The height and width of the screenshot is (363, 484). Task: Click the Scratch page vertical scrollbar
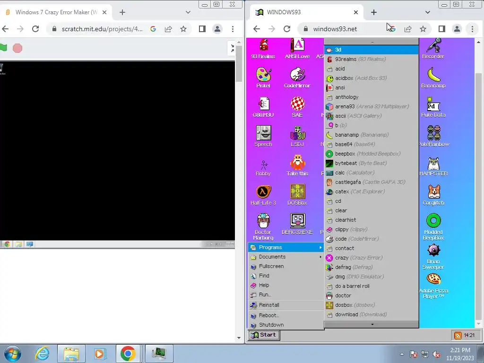pos(239,63)
